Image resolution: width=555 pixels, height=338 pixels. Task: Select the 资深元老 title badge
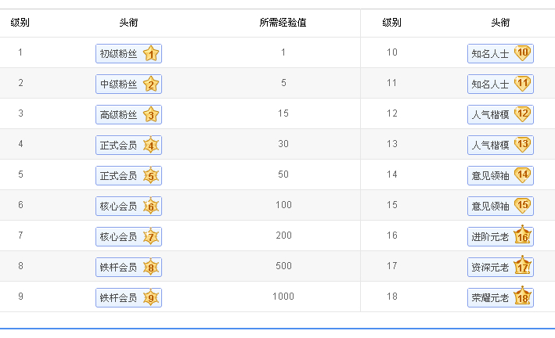[x=500, y=267]
